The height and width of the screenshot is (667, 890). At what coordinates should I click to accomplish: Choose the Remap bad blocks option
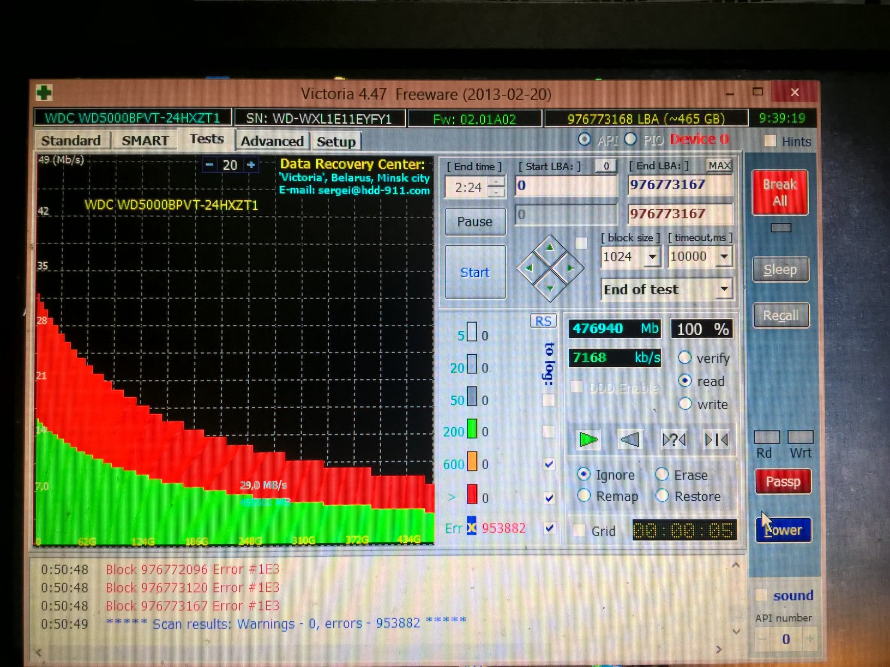click(x=584, y=496)
